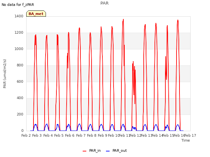Screen dimensions: 210x157
Task: Click the 'No data for f_zPAR' message
Action: point(18,5)
